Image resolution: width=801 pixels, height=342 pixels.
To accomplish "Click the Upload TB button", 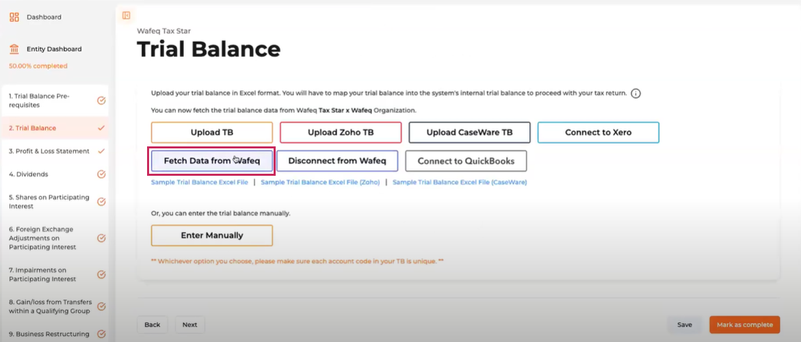I will click(212, 133).
